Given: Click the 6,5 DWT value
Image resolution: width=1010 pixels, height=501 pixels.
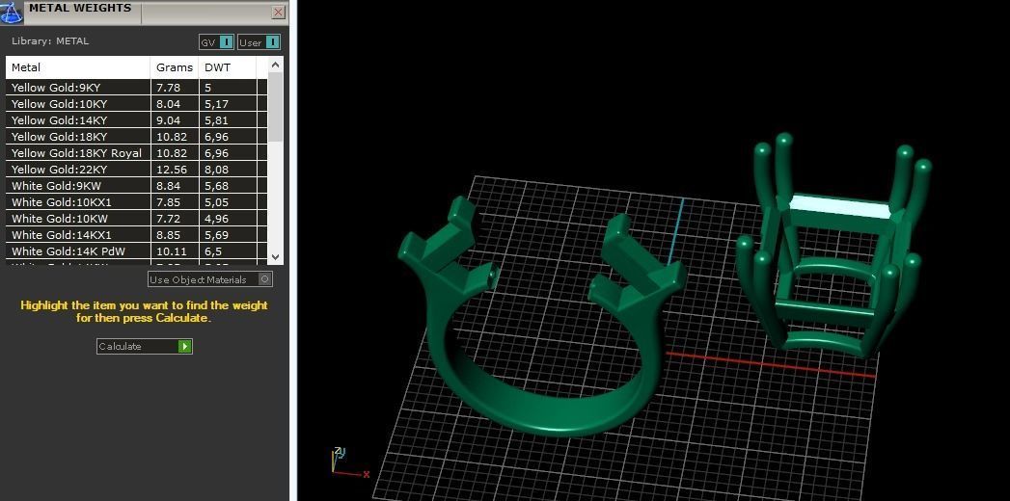Looking at the screenshot, I should (213, 251).
